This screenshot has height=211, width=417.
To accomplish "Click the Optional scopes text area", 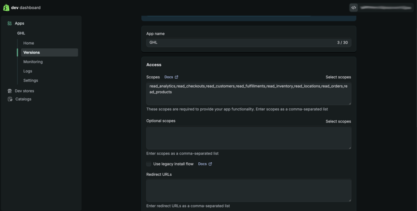I will (248, 138).
